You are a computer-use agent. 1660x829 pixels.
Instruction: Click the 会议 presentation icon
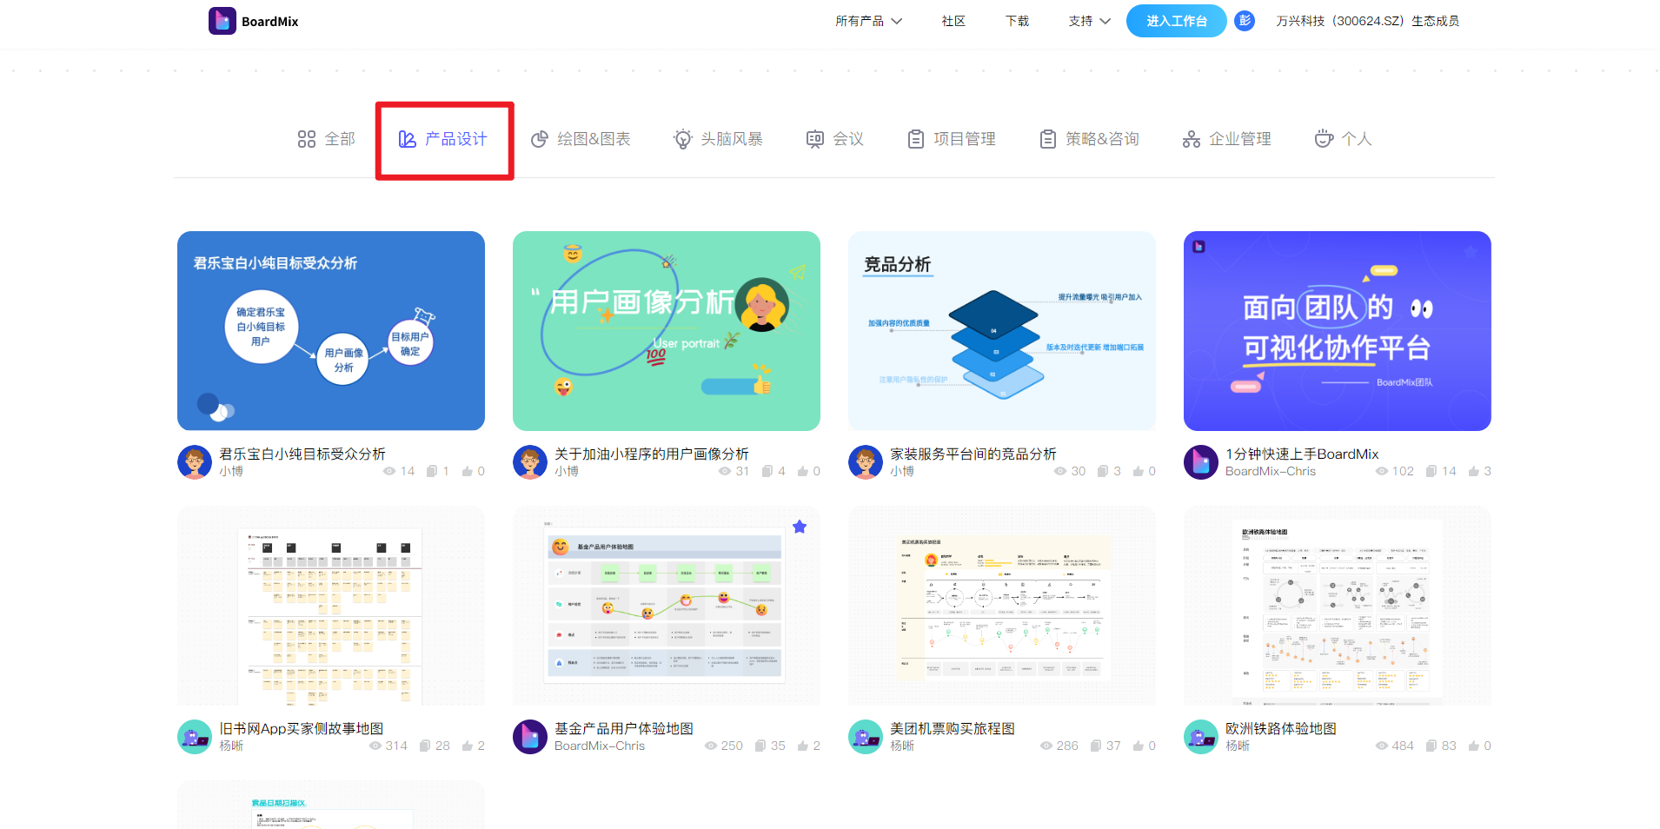pos(815,139)
